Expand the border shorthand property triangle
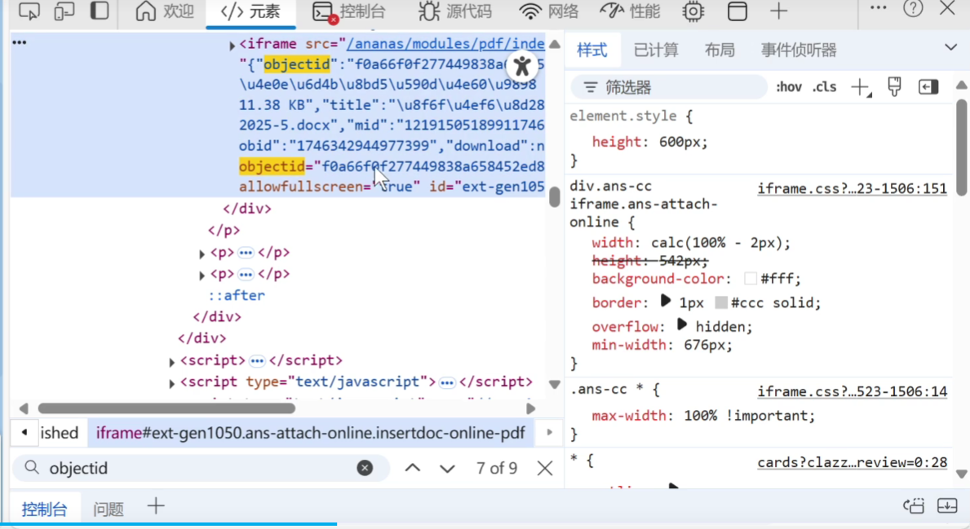 [665, 301]
